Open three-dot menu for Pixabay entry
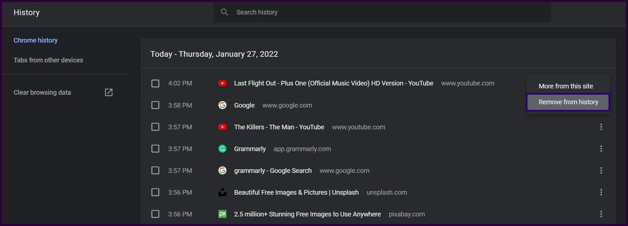Screen dimensions: 628x226 [601, 214]
